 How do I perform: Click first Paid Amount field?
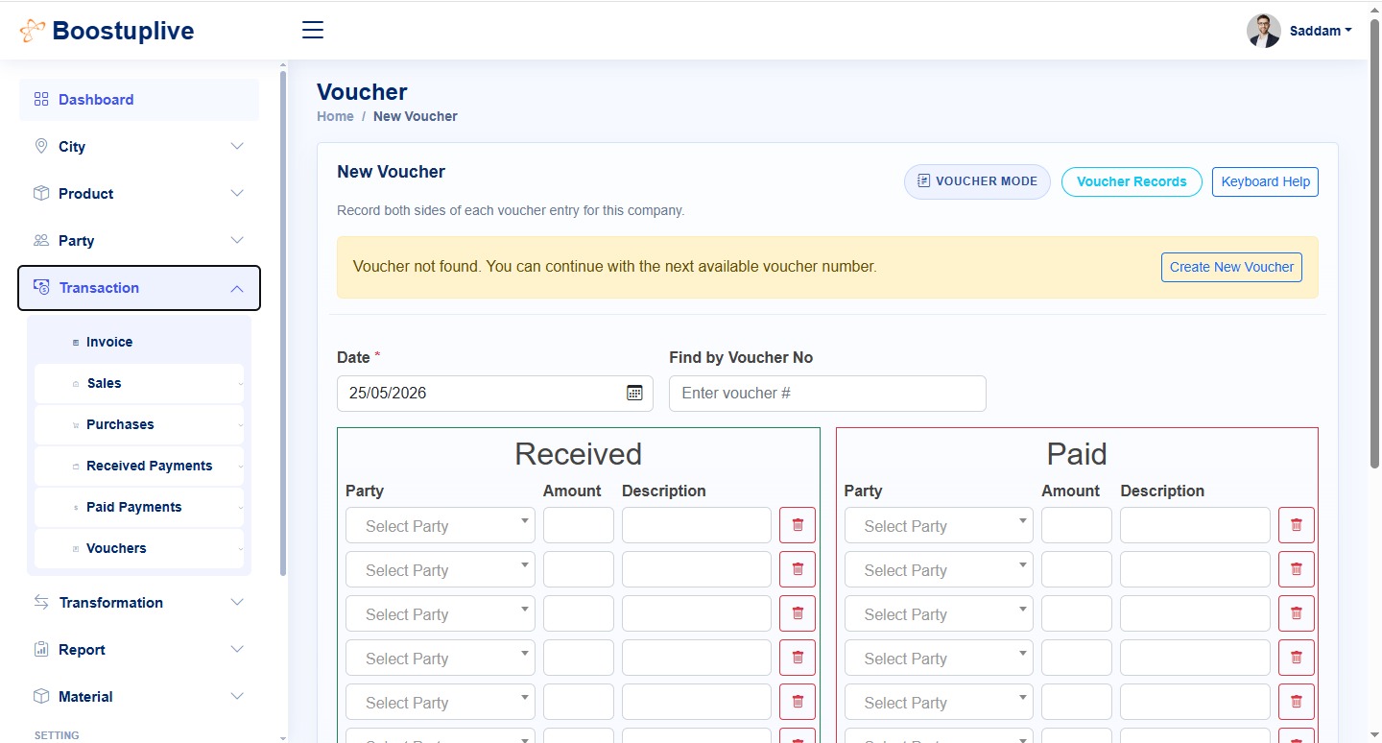(1077, 525)
